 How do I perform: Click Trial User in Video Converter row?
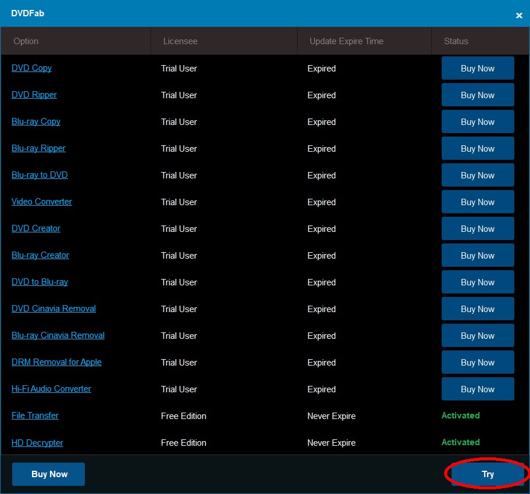(179, 202)
